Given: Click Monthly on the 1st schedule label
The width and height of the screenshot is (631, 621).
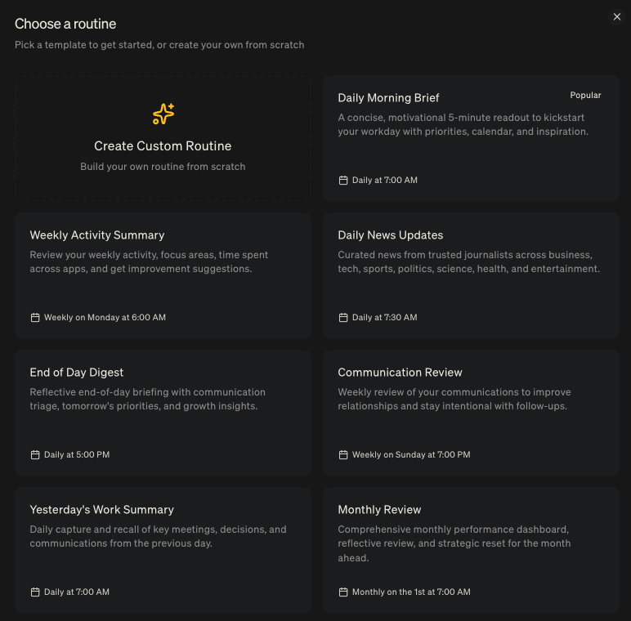Looking at the screenshot, I should (411, 592).
